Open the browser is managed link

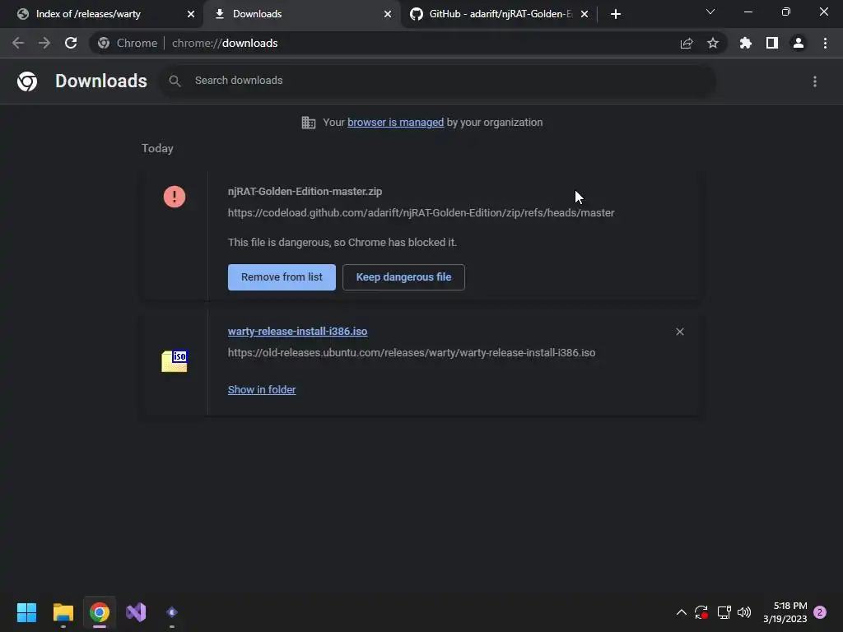(395, 123)
